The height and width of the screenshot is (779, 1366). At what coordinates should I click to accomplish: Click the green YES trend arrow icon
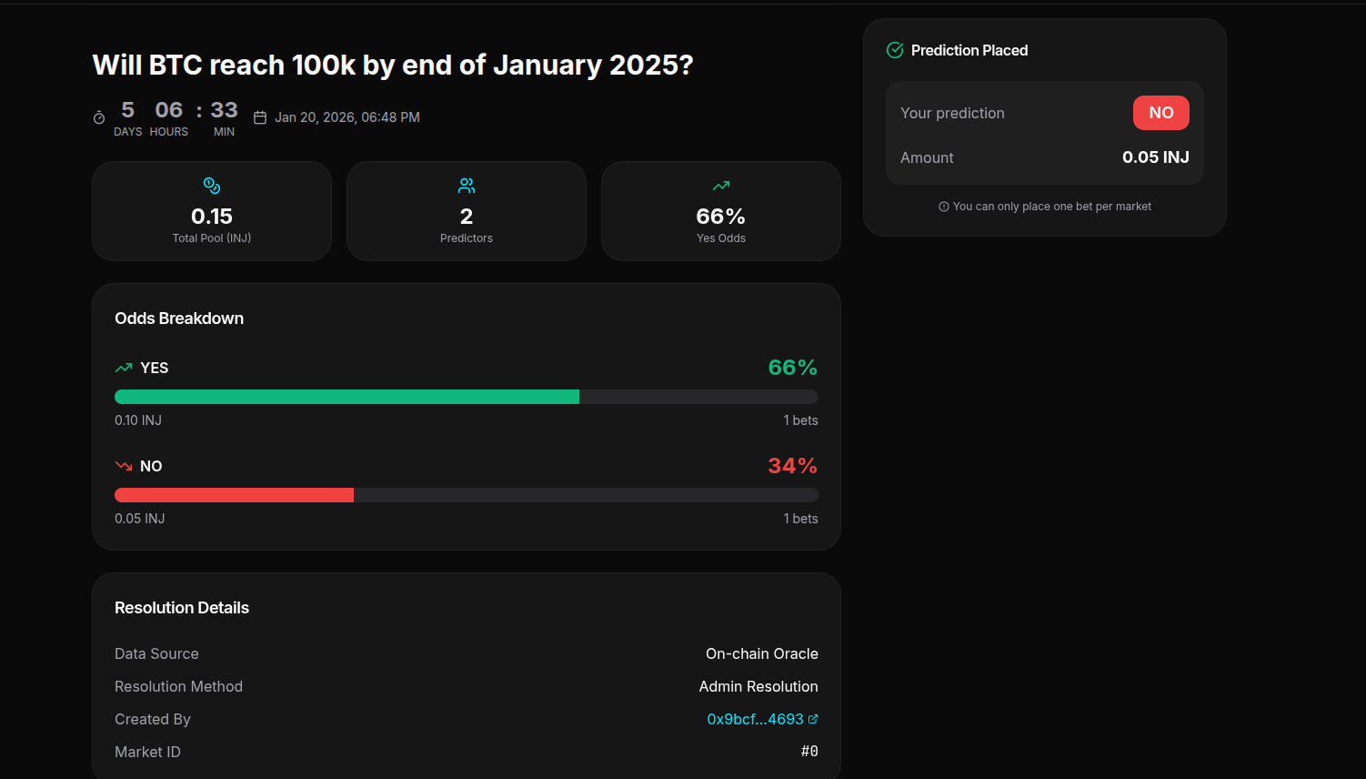pos(124,368)
